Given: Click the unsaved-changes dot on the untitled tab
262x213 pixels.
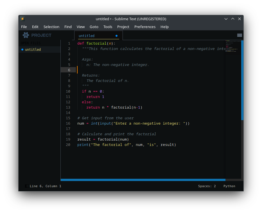Looking at the screenshot, I should (116, 36).
